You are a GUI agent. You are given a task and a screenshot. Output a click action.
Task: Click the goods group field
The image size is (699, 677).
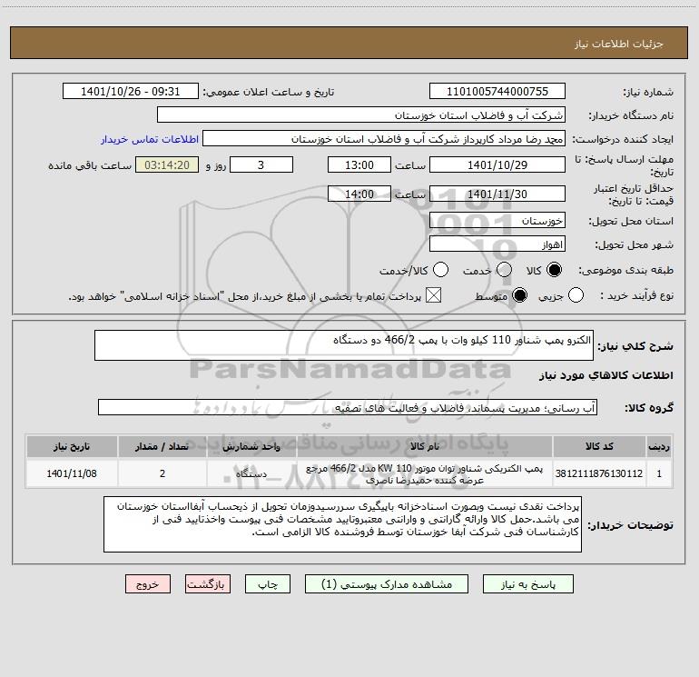(x=348, y=407)
